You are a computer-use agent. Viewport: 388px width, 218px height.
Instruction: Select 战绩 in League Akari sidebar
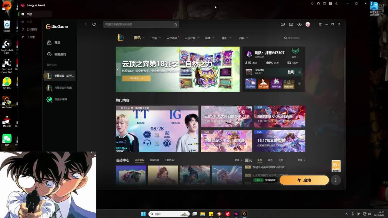coord(35,14)
